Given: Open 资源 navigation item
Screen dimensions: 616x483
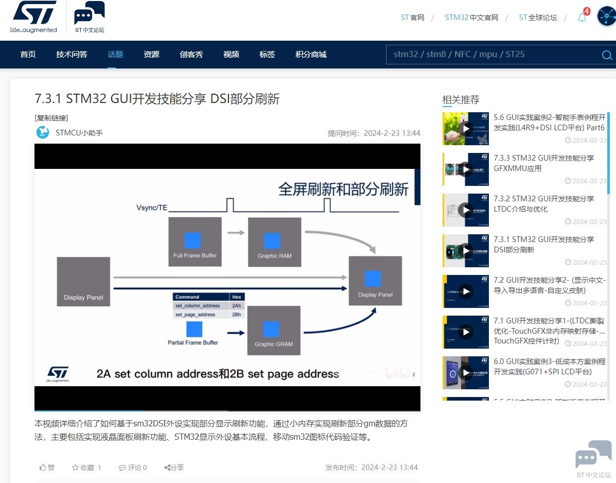Looking at the screenshot, I should (151, 54).
